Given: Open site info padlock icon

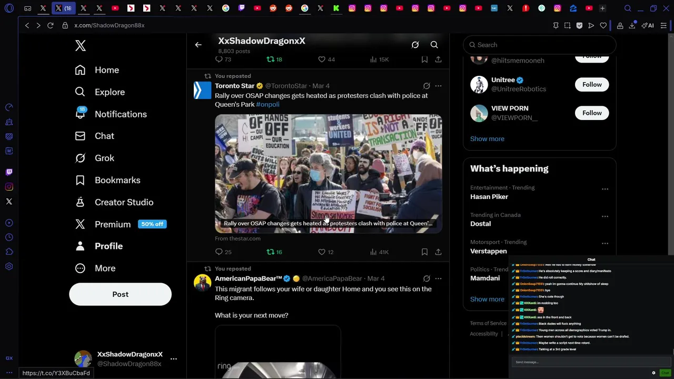Looking at the screenshot, I should coord(65,25).
